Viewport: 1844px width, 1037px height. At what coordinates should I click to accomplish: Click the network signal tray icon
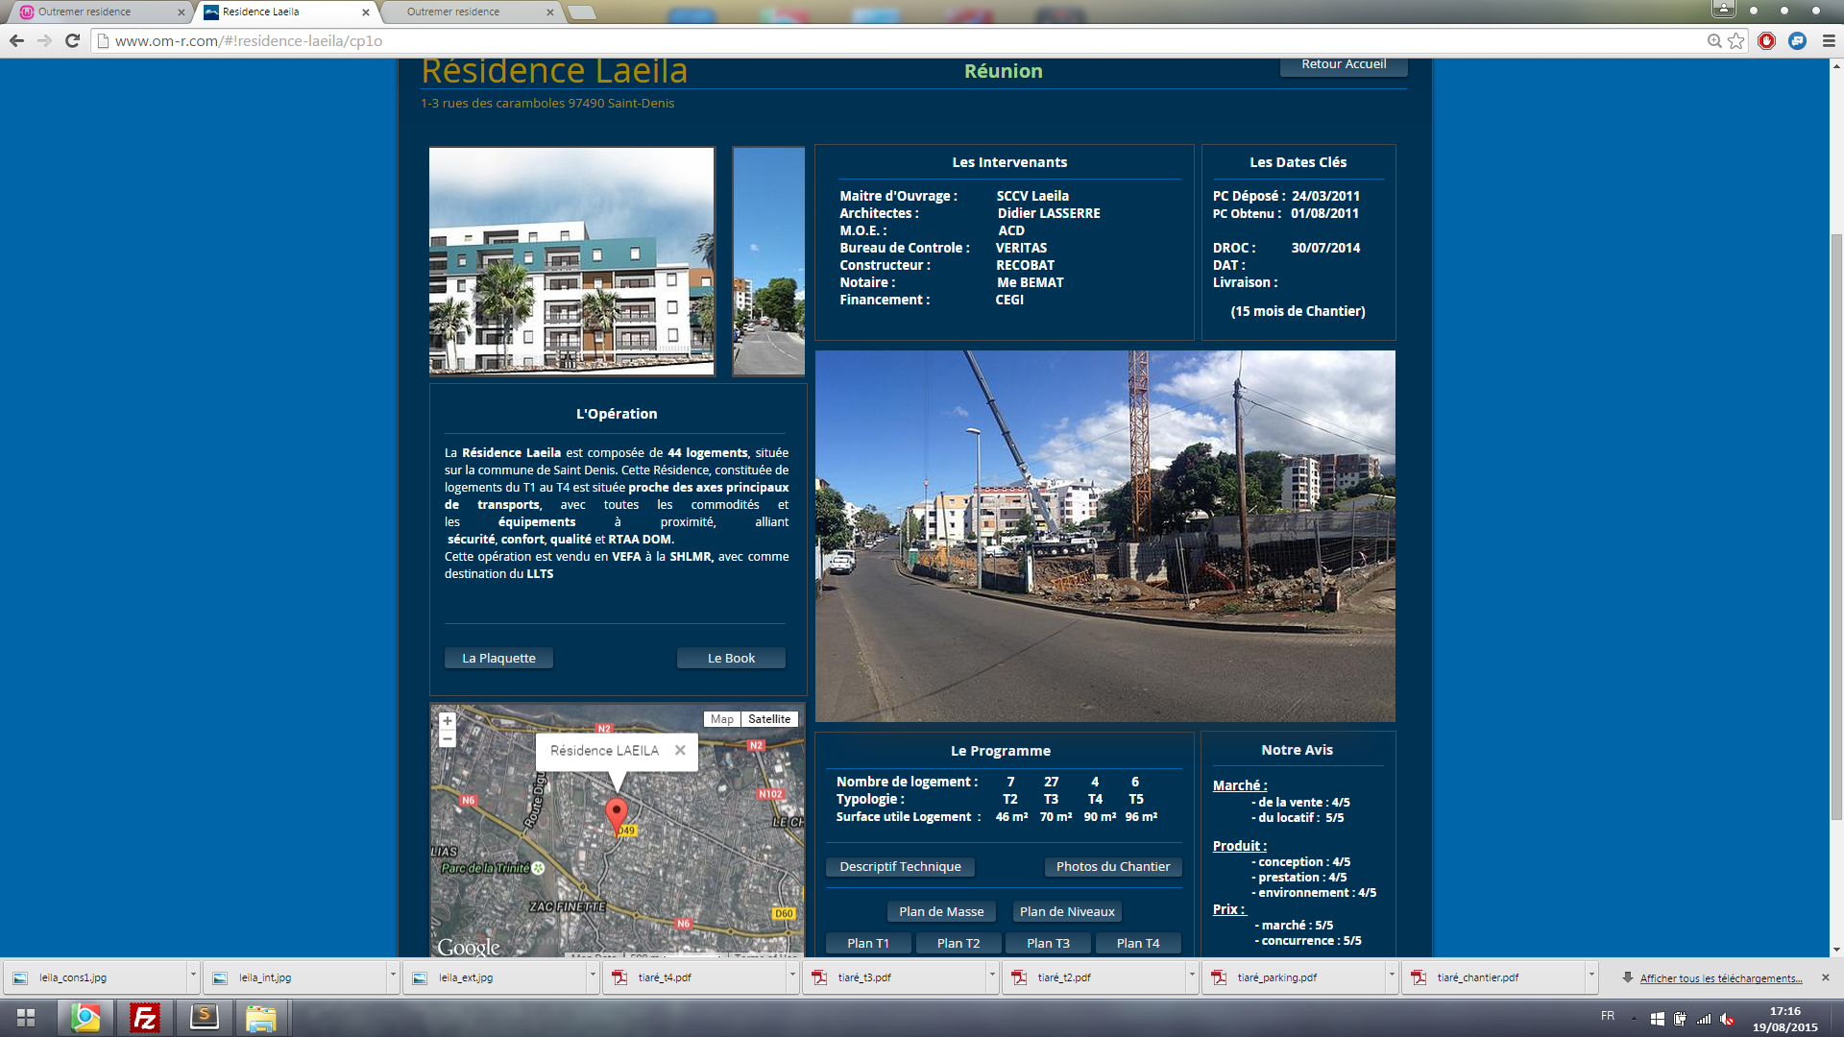[x=1704, y=1019]
